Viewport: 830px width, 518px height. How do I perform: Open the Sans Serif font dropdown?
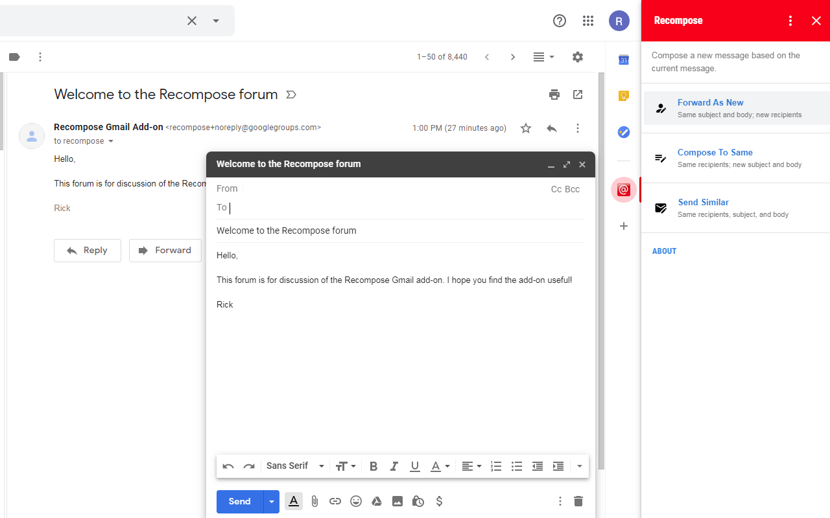[295, 466]
